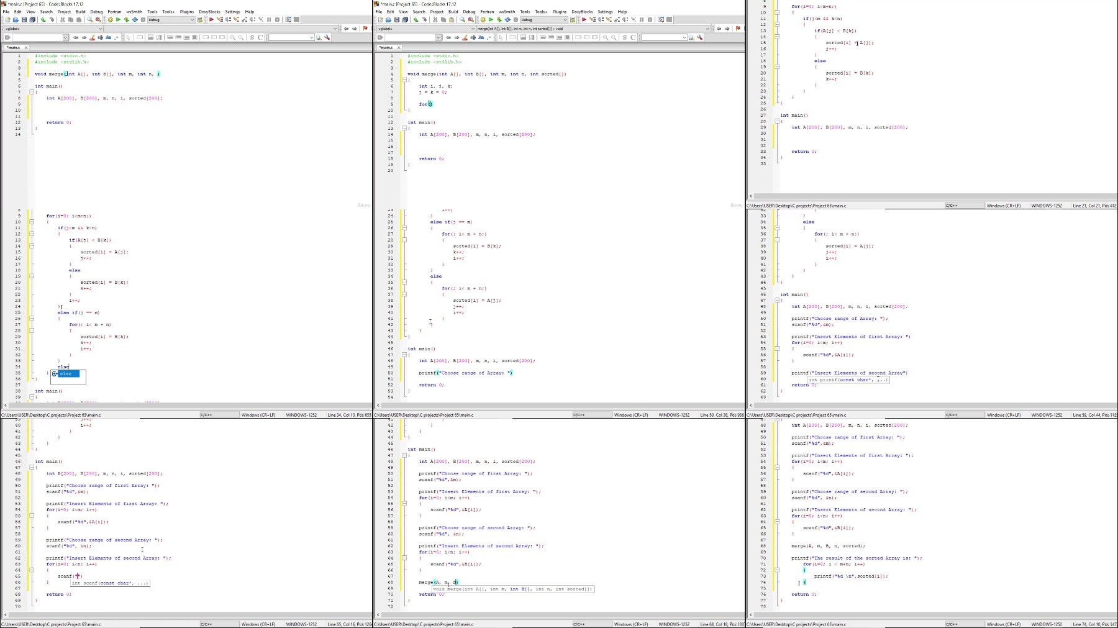Open Debug menu in middle window

pos(469,12)
